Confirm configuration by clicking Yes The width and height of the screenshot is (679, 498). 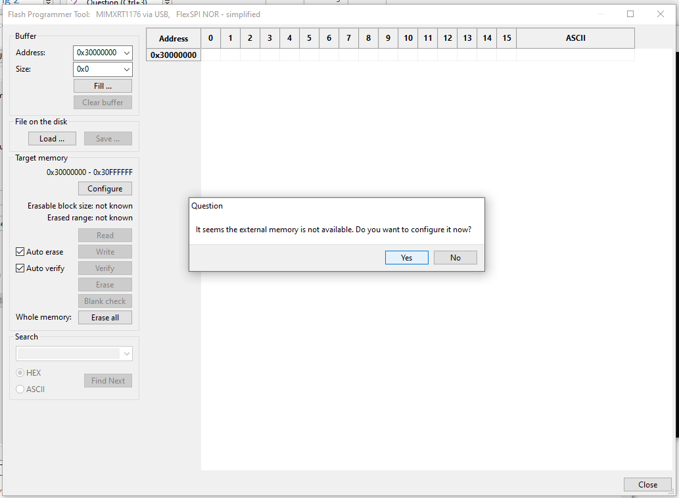coord(406,257)
